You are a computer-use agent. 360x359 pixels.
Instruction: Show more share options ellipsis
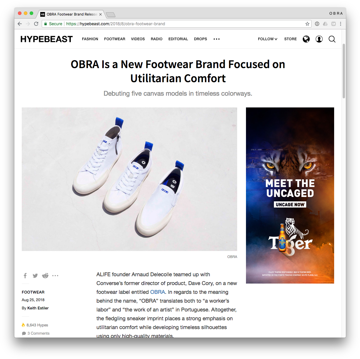click(x=55, y=276)
